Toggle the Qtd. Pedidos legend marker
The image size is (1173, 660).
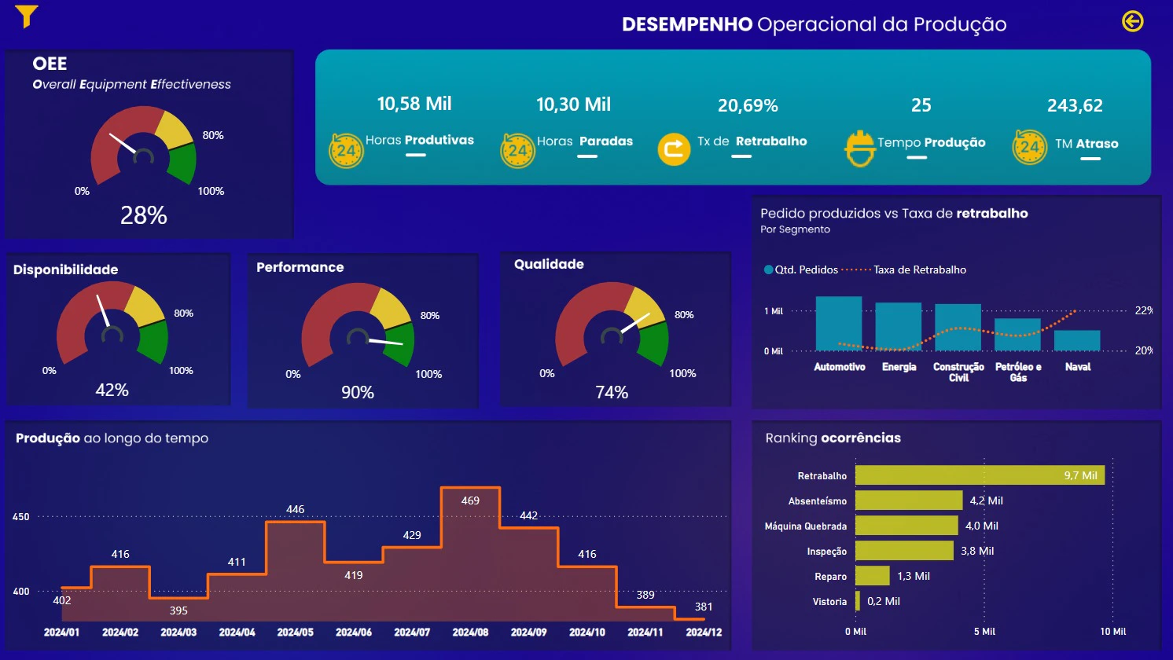point(768,269)
